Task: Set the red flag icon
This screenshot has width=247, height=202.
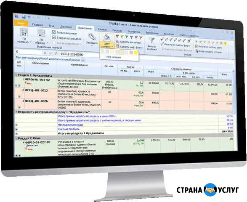Action: (117, 36)
